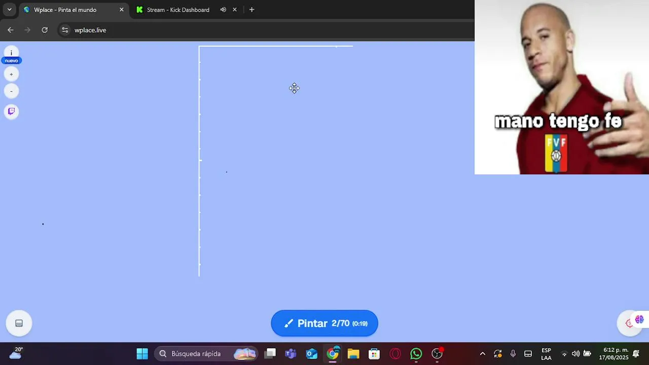Open Outlook from the taskbar
The height and width of the screenshot is (365, 649).
click(311, 354)
